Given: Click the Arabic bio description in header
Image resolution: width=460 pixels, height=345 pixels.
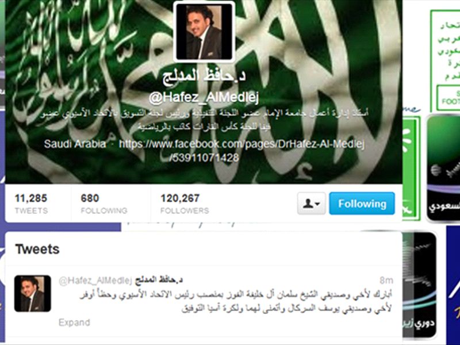Looking at the screenshot, I should point(204,120).
